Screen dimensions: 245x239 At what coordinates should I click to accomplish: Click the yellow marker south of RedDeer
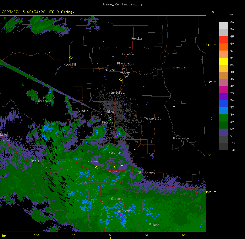pos(121,80)
